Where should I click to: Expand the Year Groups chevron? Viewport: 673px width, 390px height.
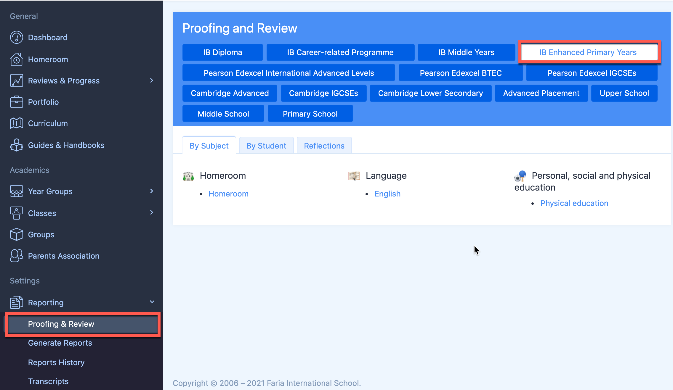click(152, 191)
